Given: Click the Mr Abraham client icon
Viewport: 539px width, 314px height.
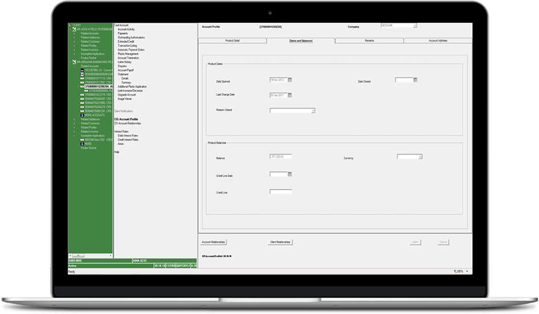Looking at the screenshot, I should [x=73, y=62].
